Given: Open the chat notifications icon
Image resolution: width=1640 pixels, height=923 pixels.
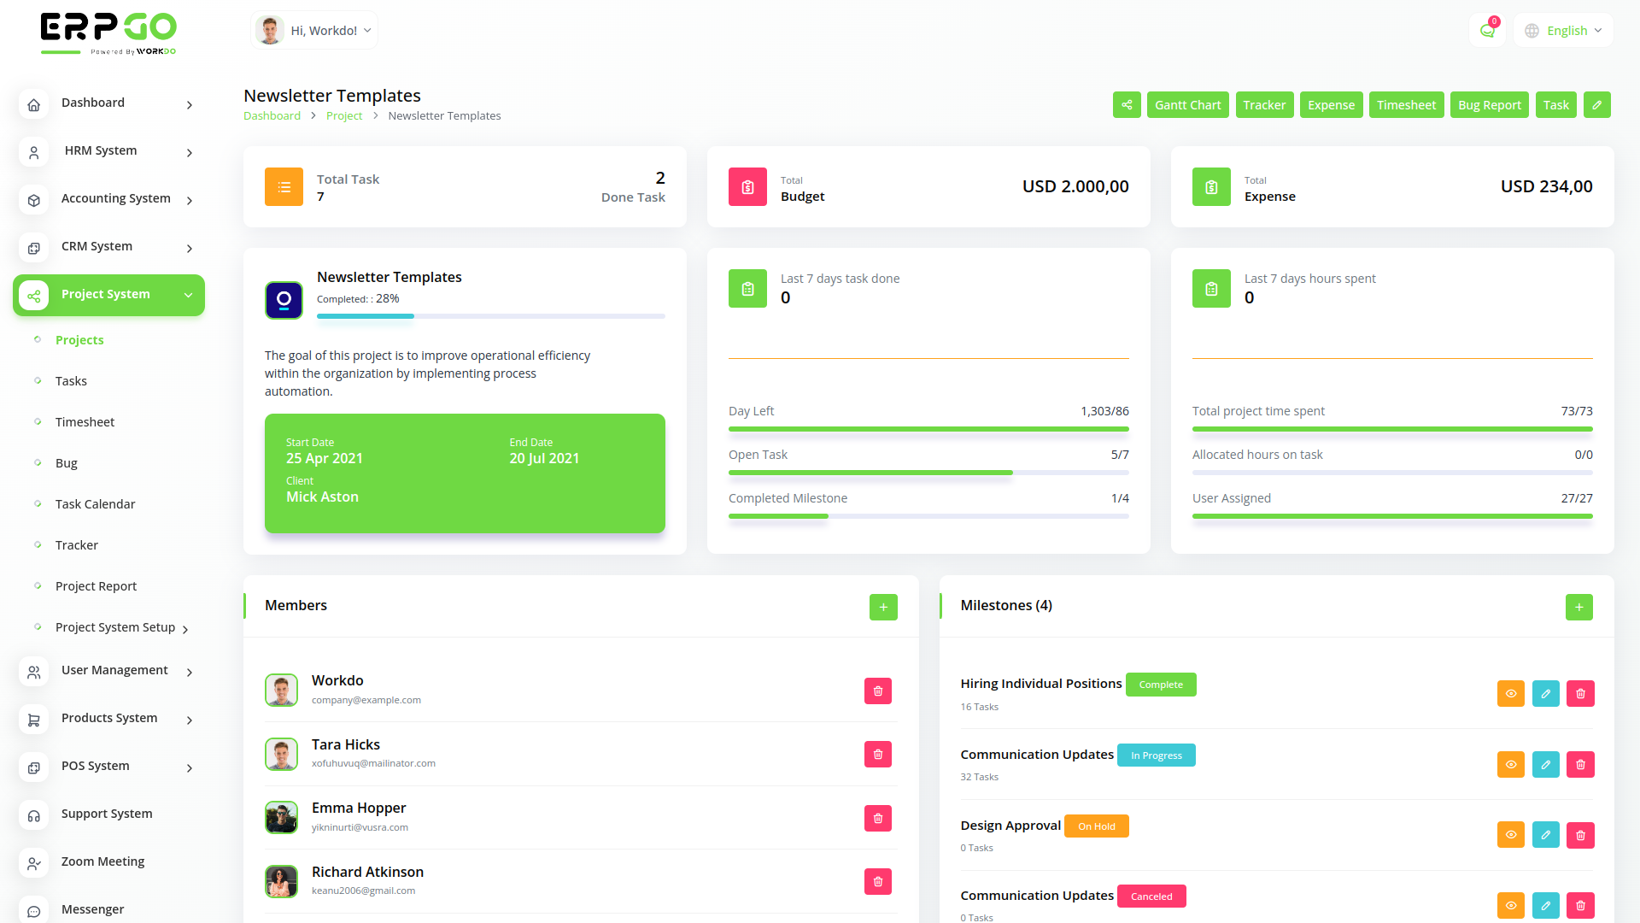Looking at the screenshot, I should point(1487,31).
